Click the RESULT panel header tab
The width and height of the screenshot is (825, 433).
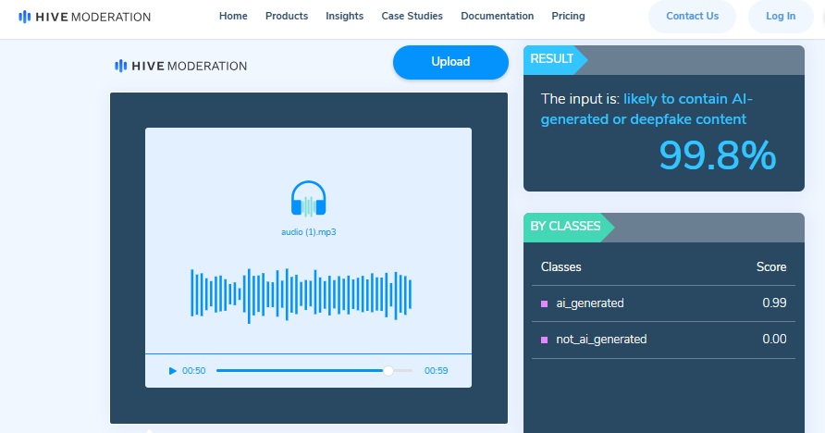pos(555,59)
